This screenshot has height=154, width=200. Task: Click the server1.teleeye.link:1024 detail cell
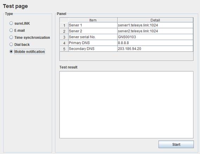click(x=155, y=25)
